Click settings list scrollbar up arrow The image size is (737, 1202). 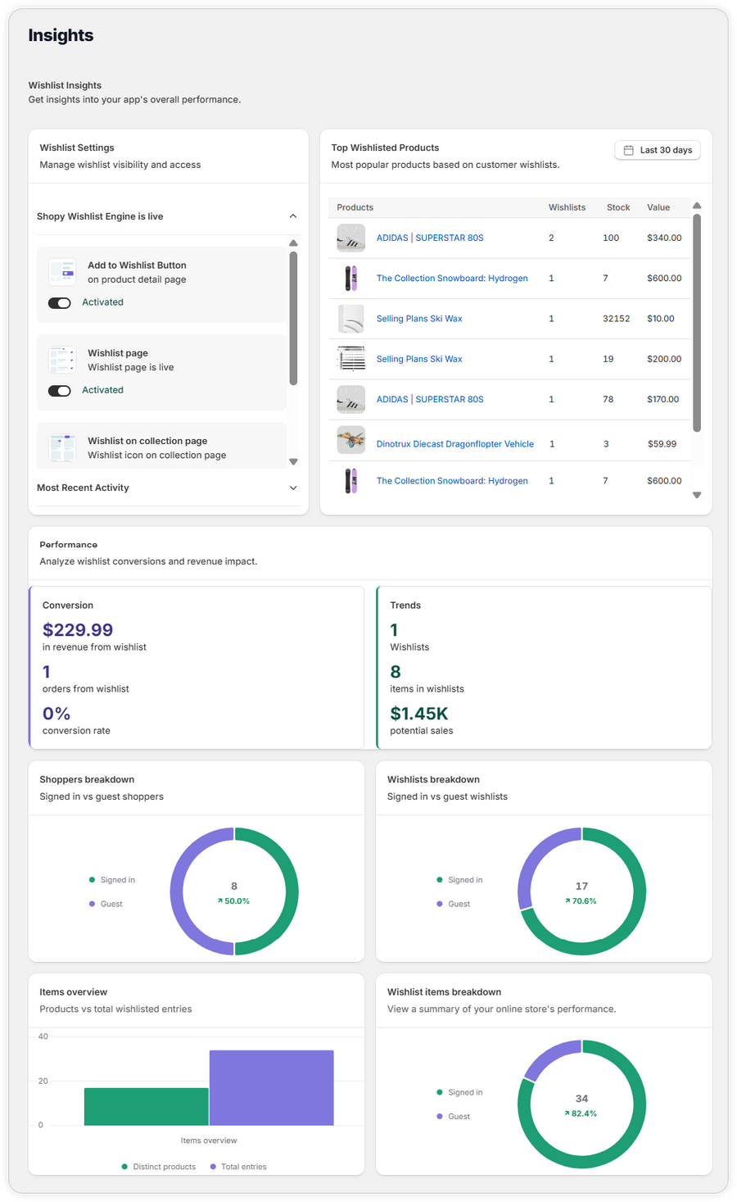point(293,243)
